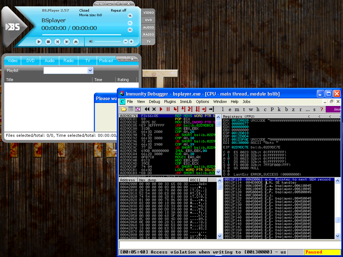Click the open file folder icon

click(124, 109)
